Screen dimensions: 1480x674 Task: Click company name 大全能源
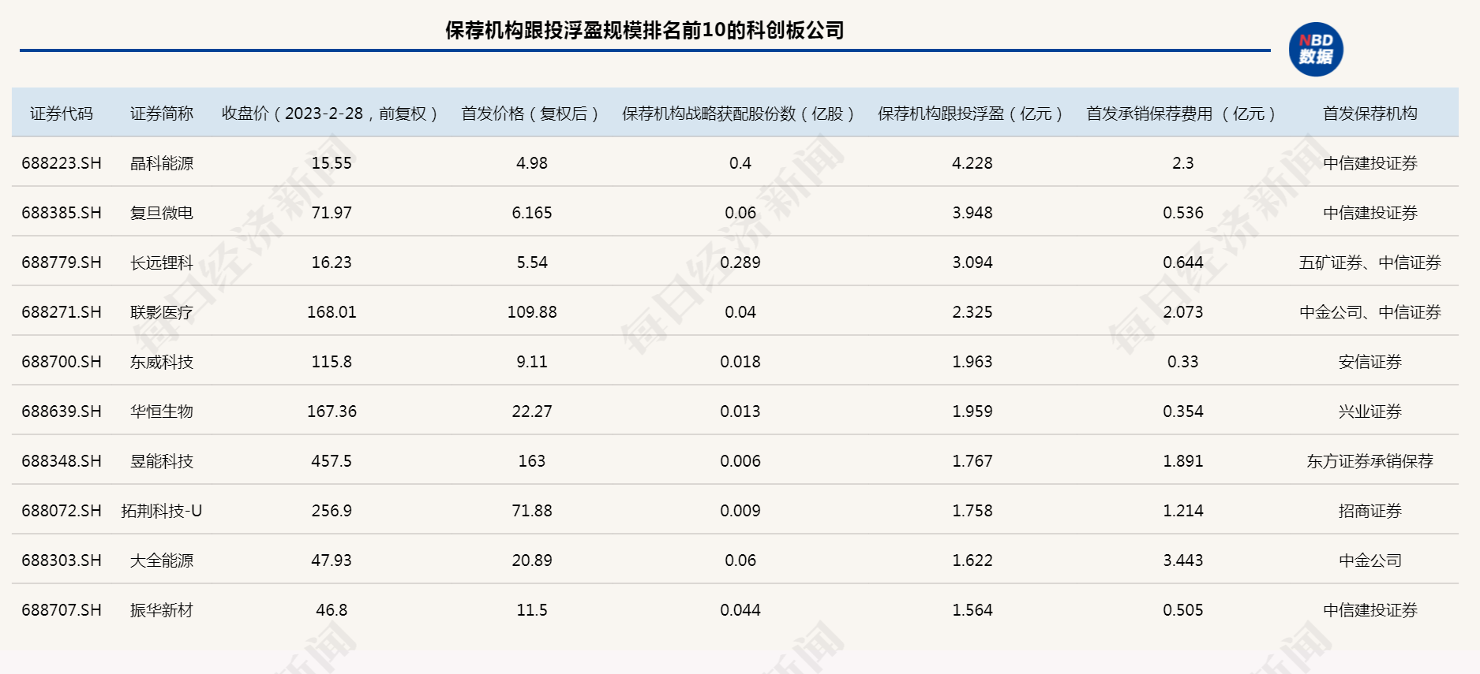(162, 560)
